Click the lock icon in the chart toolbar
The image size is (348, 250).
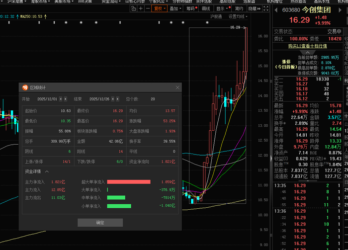click(x=133, y=8)
